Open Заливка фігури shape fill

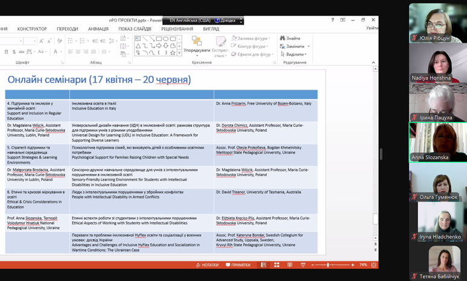[x=251, y=39]
